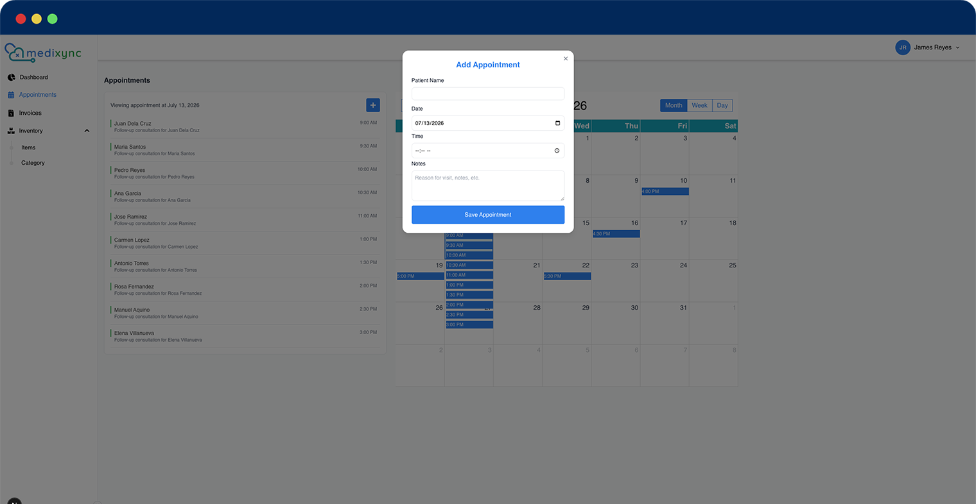Image resolution: width=976 pixels, height=504 pixels.
Task: Click the medixync logo
Action: [43, 53]
